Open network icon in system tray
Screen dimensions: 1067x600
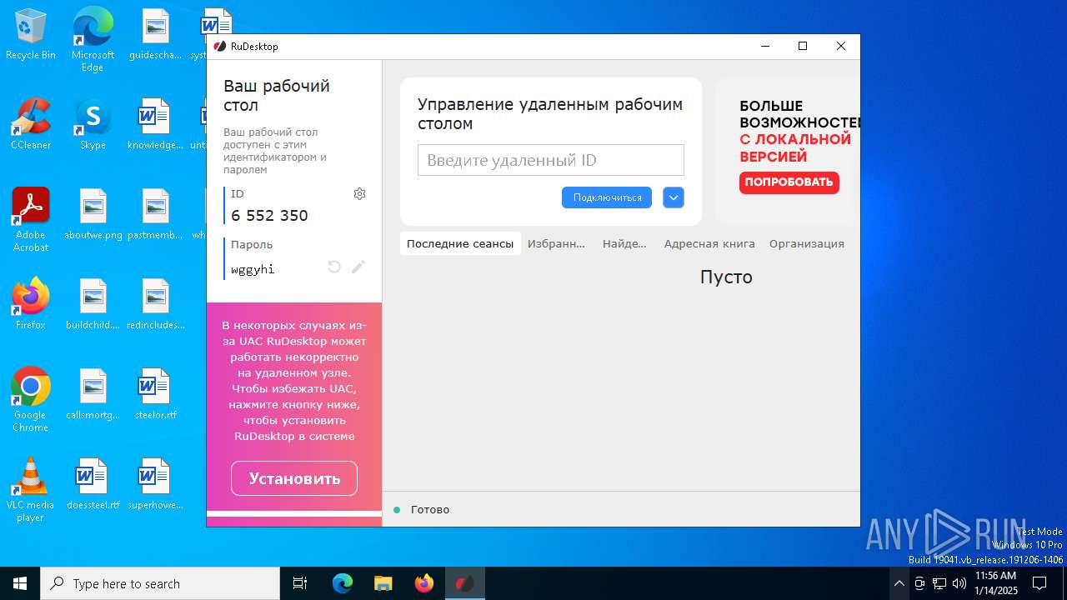(x=939, y=583)
